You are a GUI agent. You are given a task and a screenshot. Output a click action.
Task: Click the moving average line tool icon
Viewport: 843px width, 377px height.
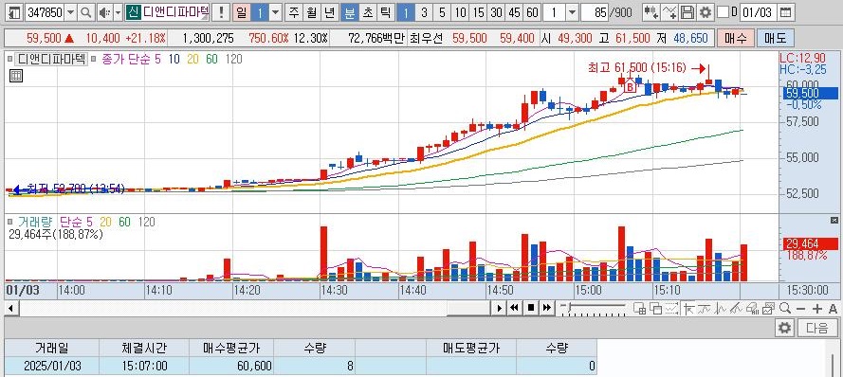click(x=705, y=308)
